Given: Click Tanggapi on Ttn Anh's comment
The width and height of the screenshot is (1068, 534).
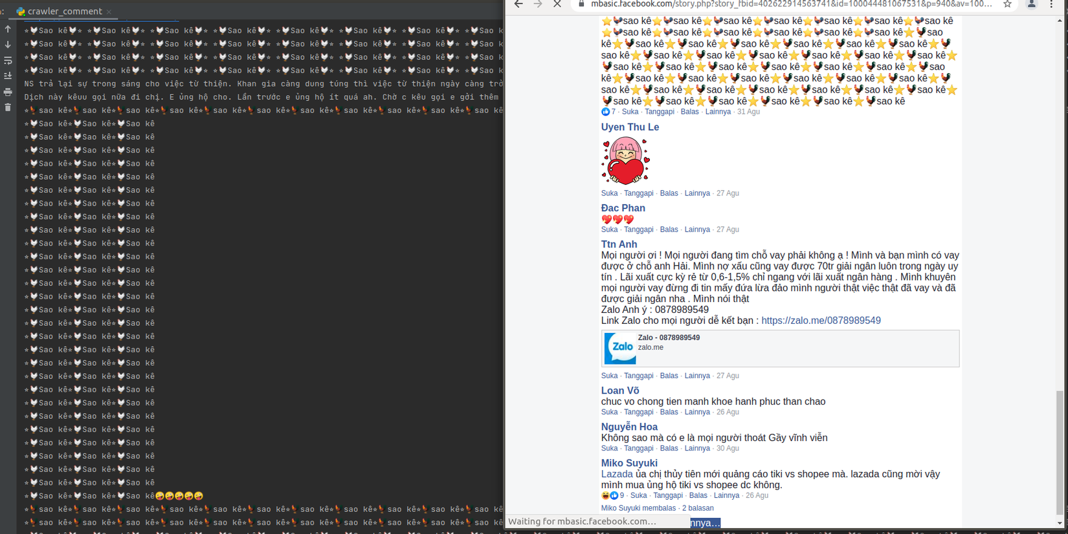Looking at the screenshot, I should tap(638, 376).
